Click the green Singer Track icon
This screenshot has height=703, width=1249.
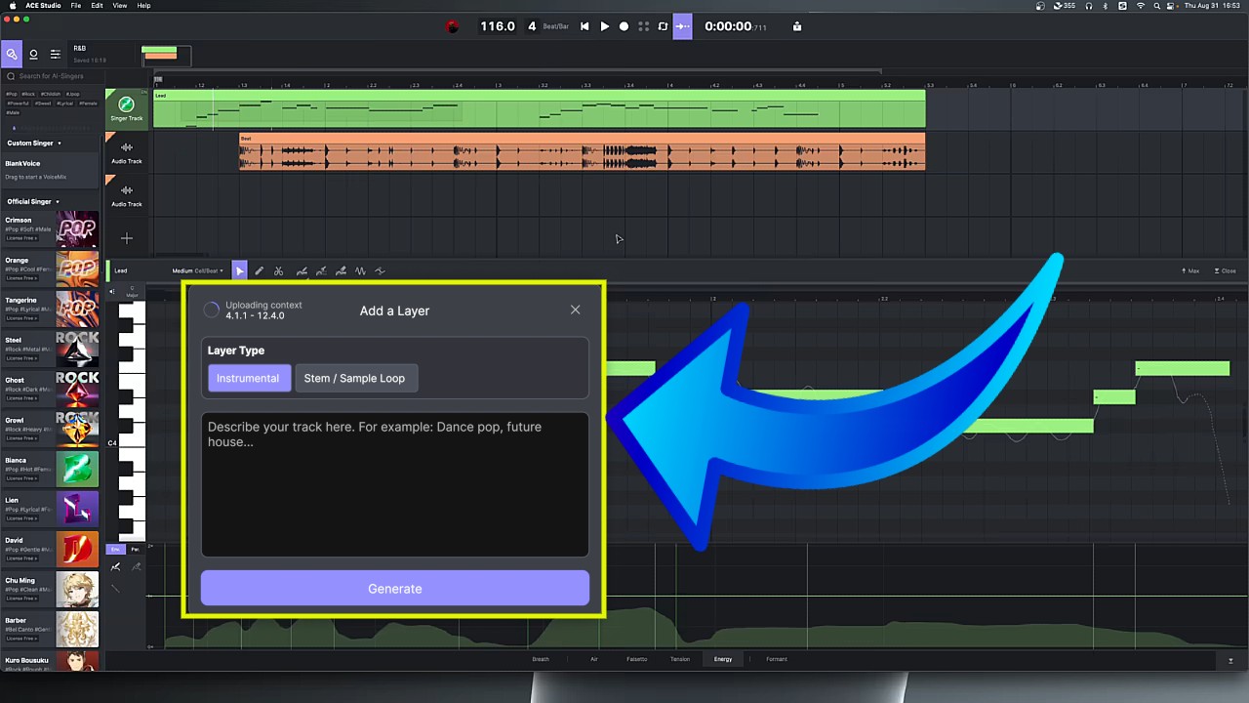[x=126, y=103]
